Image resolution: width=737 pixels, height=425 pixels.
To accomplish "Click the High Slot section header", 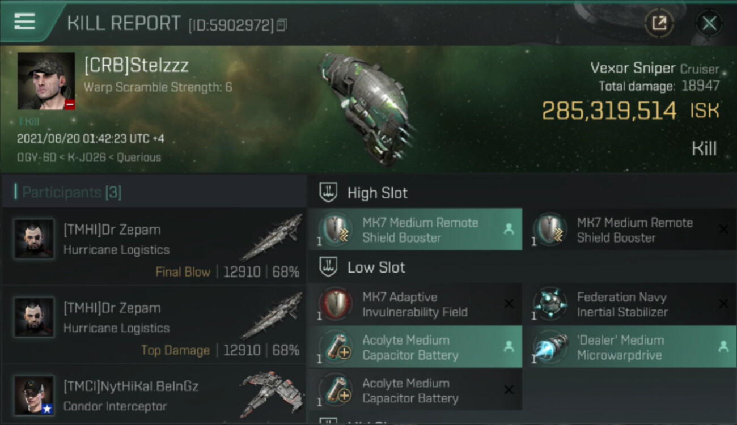I will pos(377,193).
